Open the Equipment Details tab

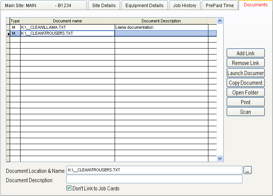click(x=144, y=6)
